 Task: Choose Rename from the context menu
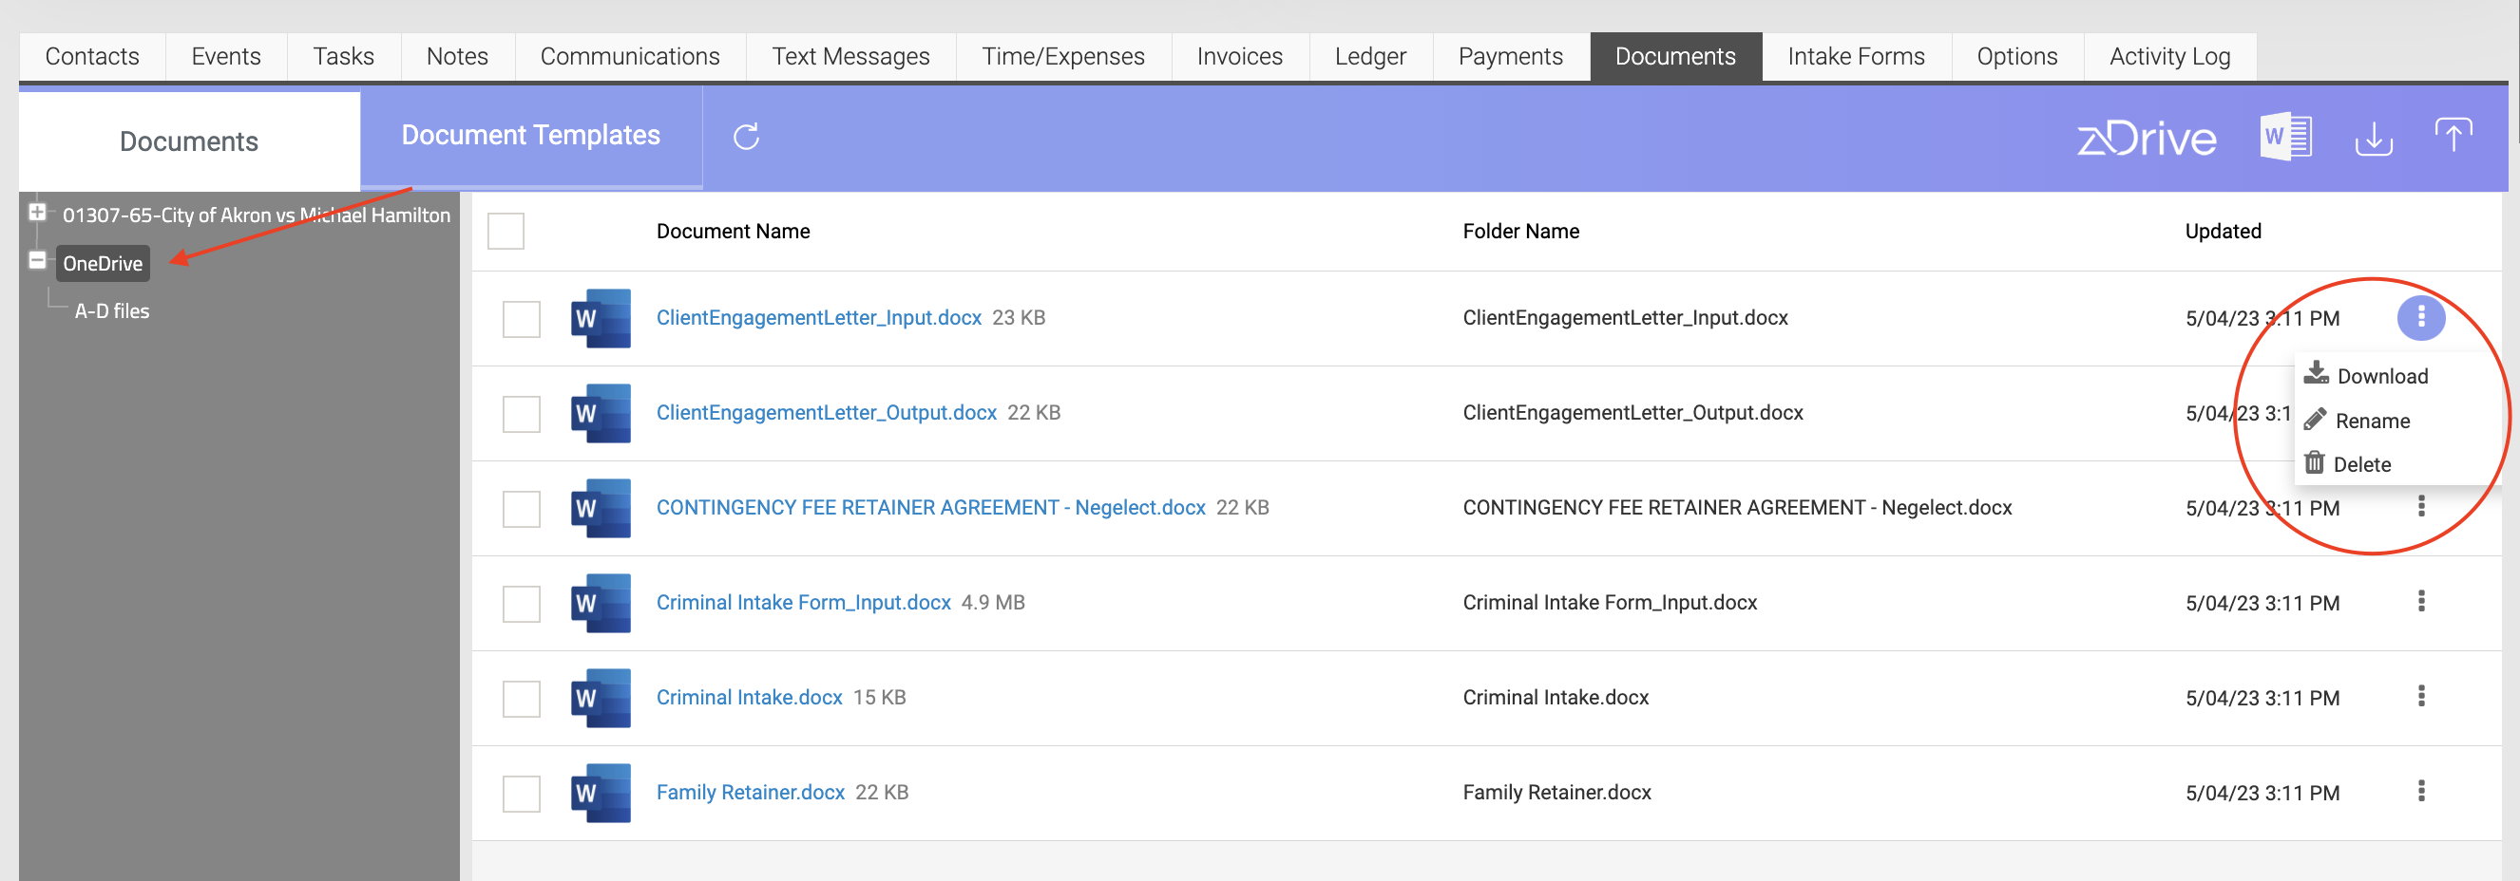pos(2357,421)
